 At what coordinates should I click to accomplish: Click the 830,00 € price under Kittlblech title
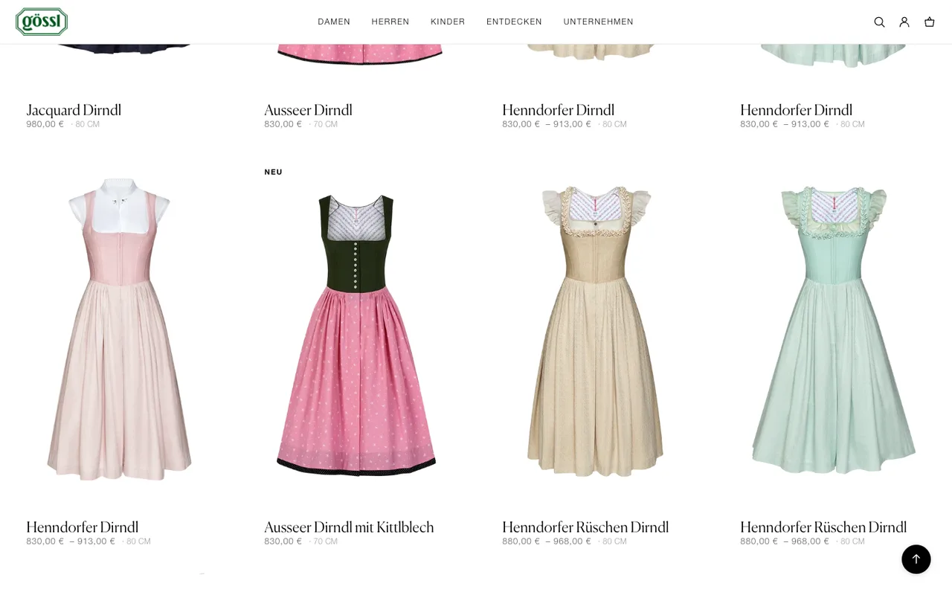click(283, 541)
